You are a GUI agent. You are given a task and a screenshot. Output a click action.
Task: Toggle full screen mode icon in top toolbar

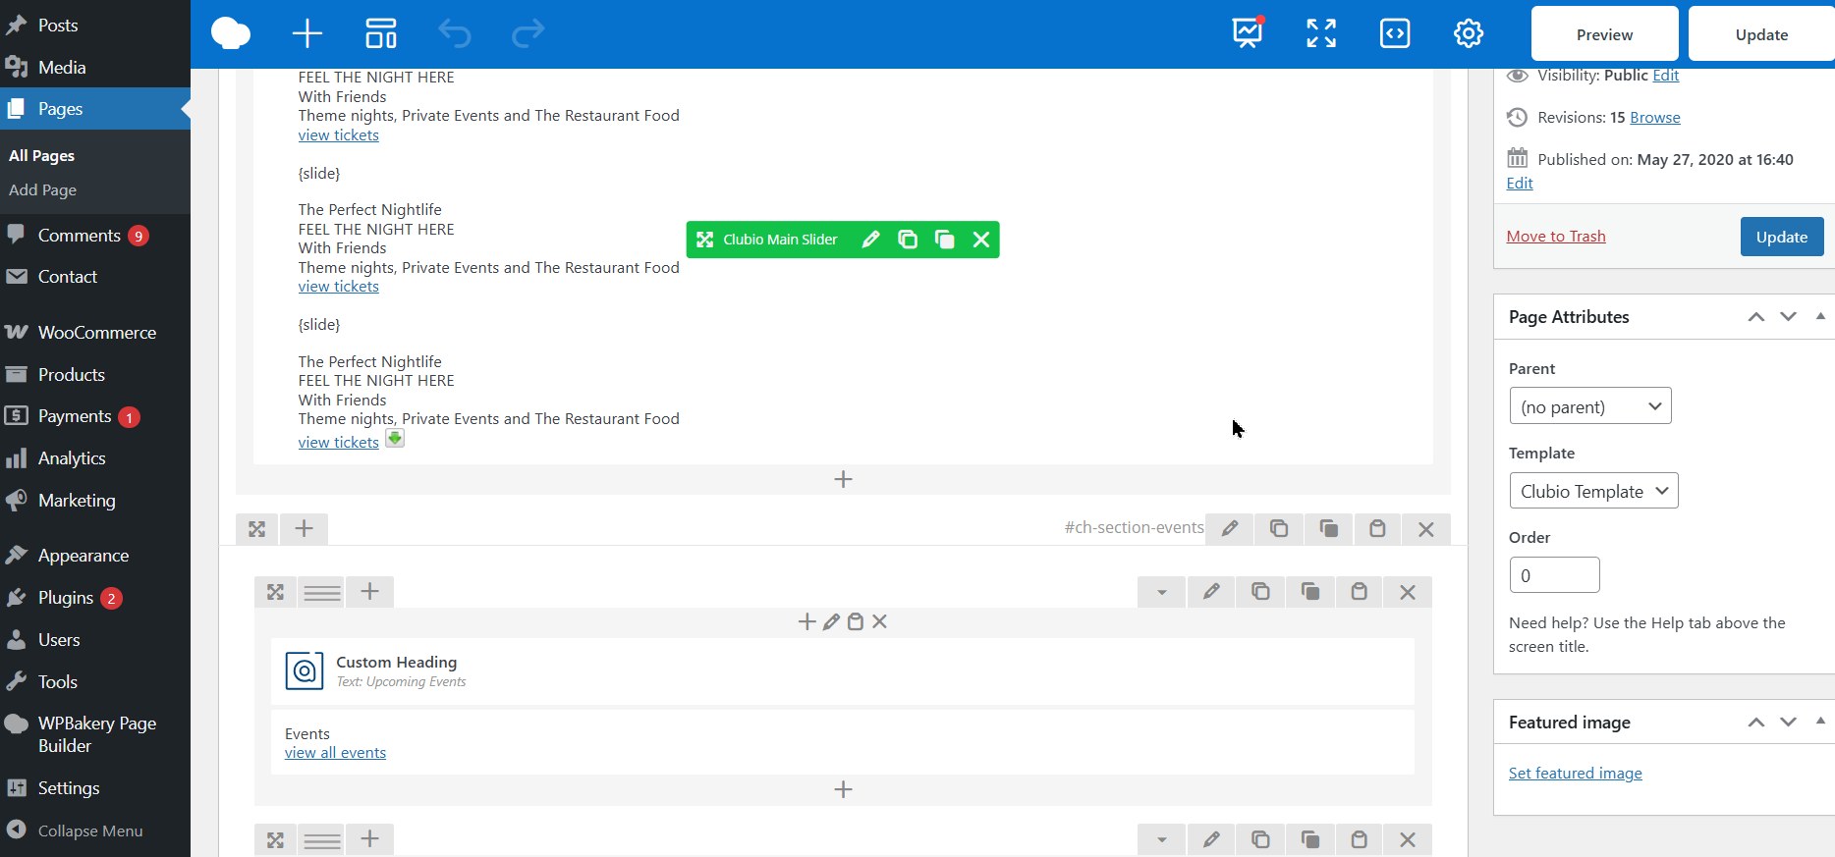[1321, 33]
